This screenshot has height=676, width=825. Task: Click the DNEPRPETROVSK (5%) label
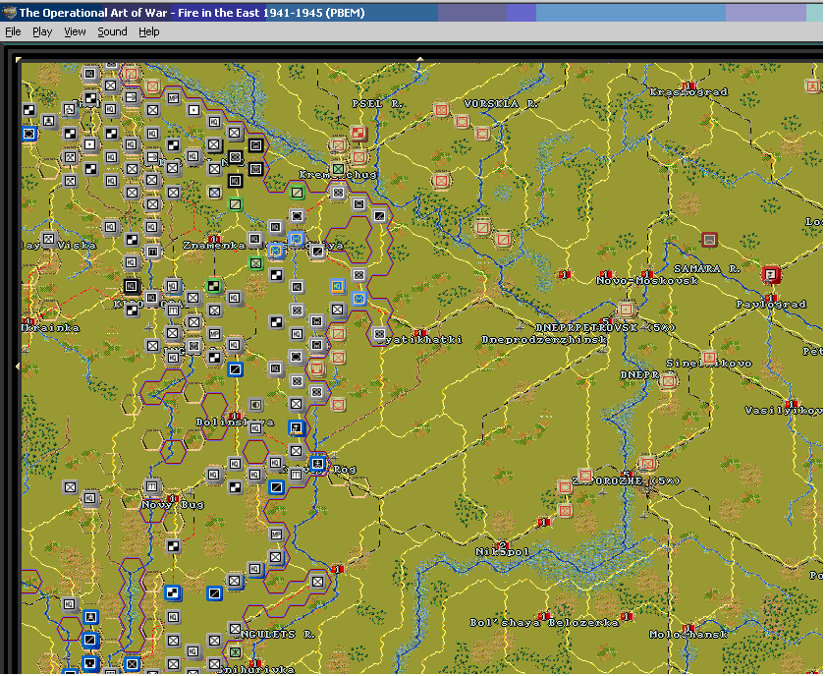606,328
